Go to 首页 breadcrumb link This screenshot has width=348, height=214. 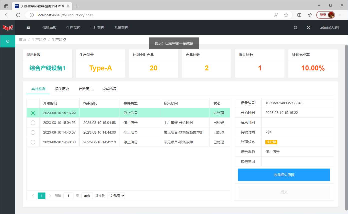click(x=22, y=39)
